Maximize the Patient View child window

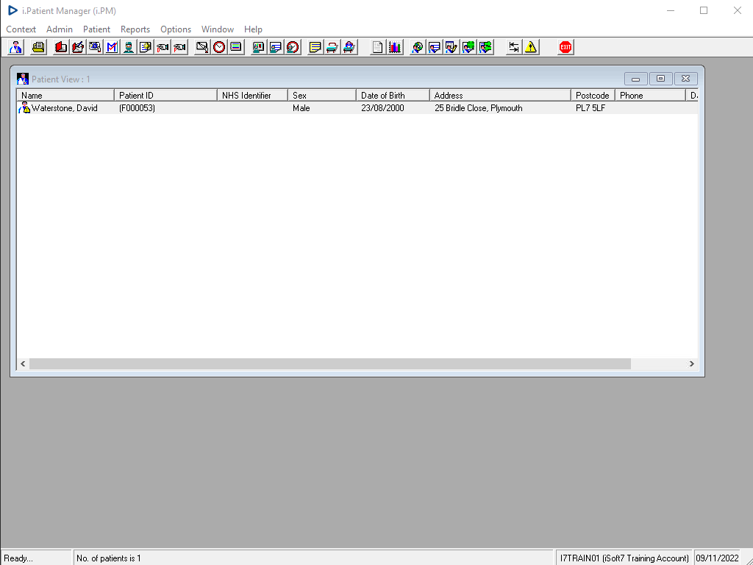point(661,79)
